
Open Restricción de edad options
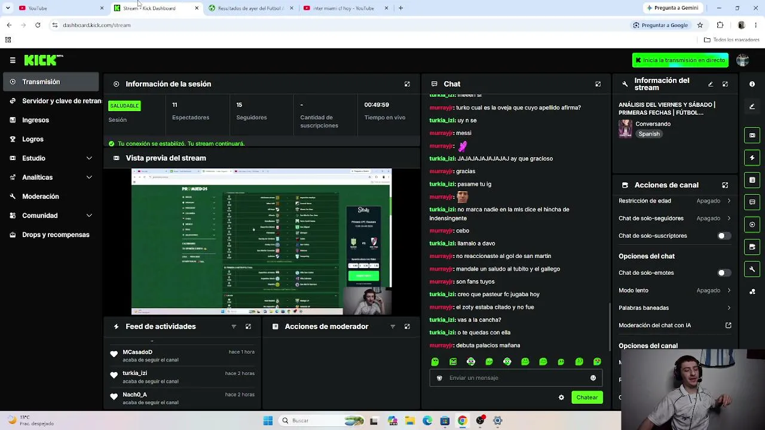click(675, 201)
